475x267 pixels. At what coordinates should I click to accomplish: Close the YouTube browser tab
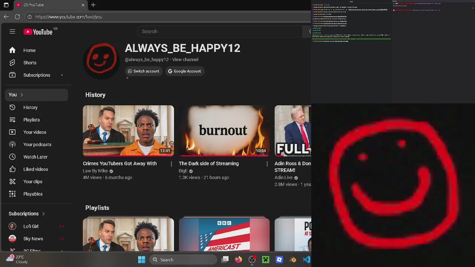[83, 5]
